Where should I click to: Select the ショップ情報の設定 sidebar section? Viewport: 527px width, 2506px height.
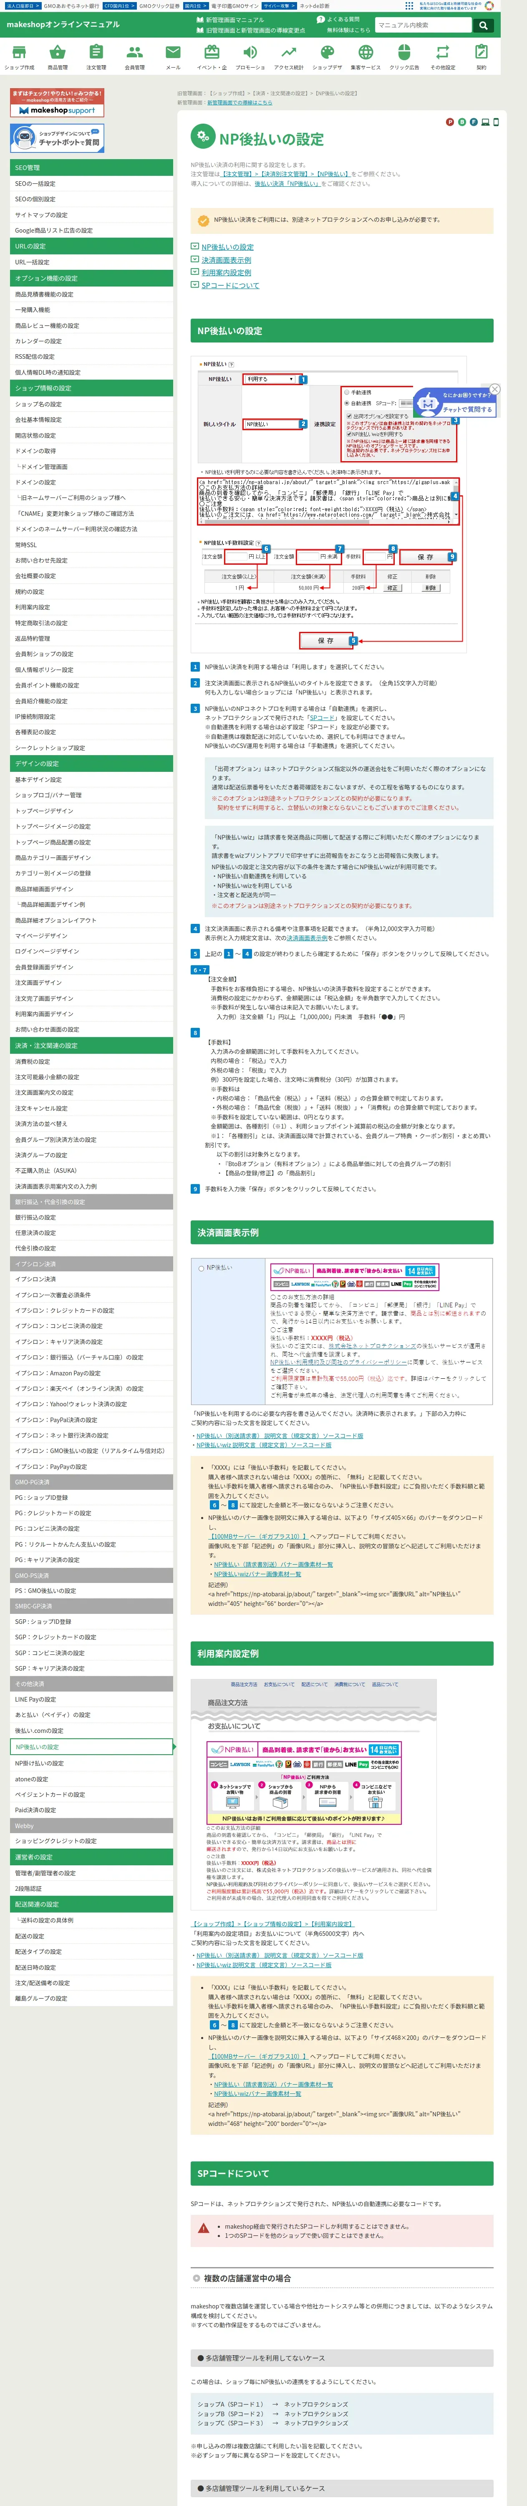(91, 388)
